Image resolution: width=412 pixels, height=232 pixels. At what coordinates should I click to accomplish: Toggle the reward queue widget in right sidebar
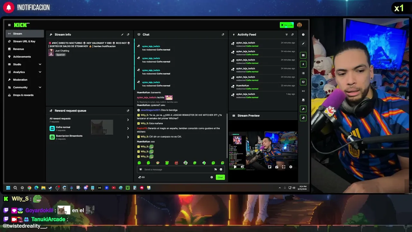pos(303,118)
